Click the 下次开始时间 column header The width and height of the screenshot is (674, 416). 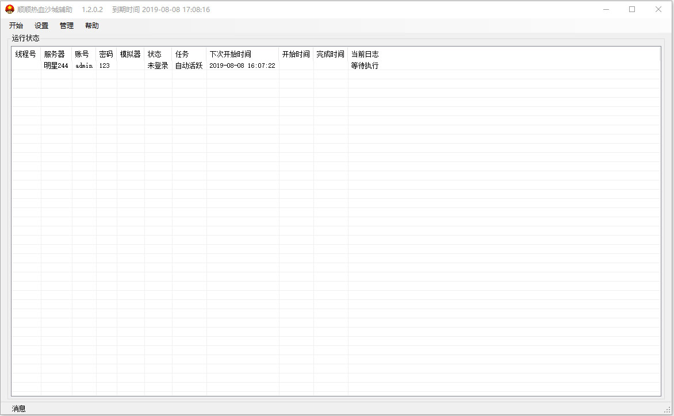pos(230,54)
